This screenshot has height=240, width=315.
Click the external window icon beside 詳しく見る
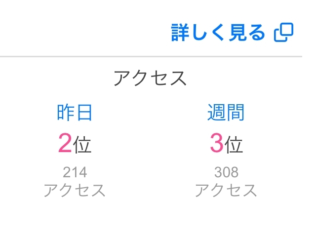(284, 33)
